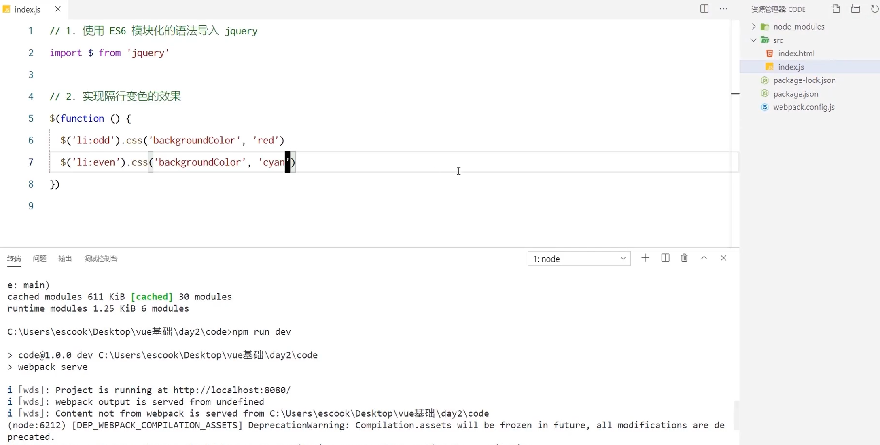Open the editor more actions ellipsis
This screenshot has height=445, width=880.
pos(723,9)
